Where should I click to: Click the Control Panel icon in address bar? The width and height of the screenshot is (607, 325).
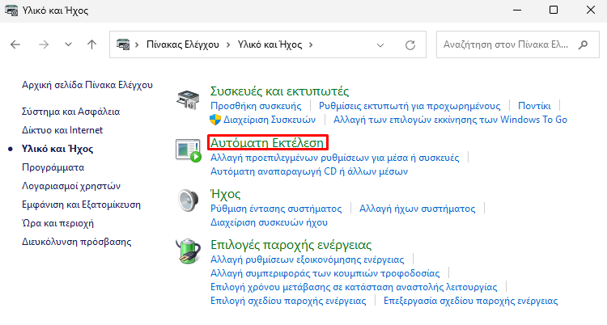123,45
